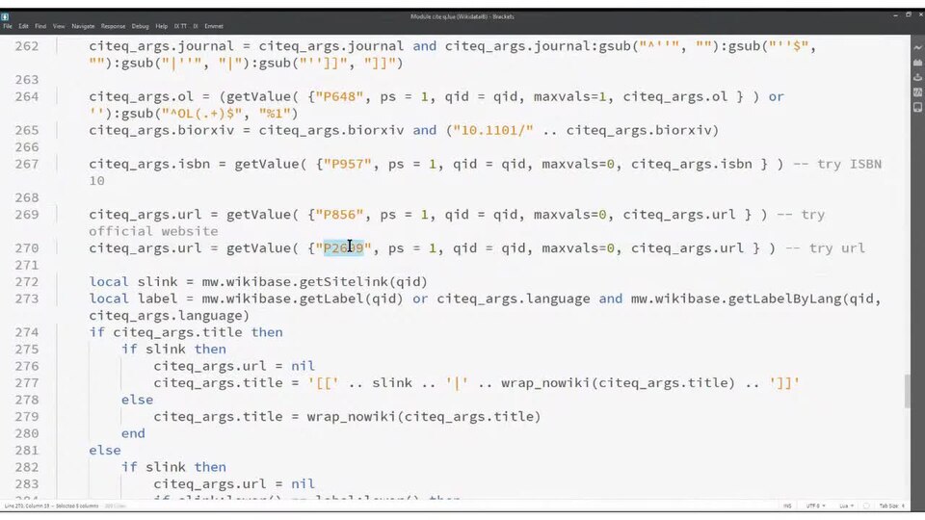Viewport: 925px width, 520px height.
Task: Click "'[['" string on line 277
Action: pos(323,383)
